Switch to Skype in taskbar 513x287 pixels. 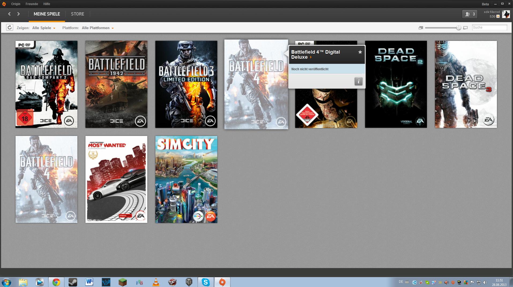coord(206,282)
